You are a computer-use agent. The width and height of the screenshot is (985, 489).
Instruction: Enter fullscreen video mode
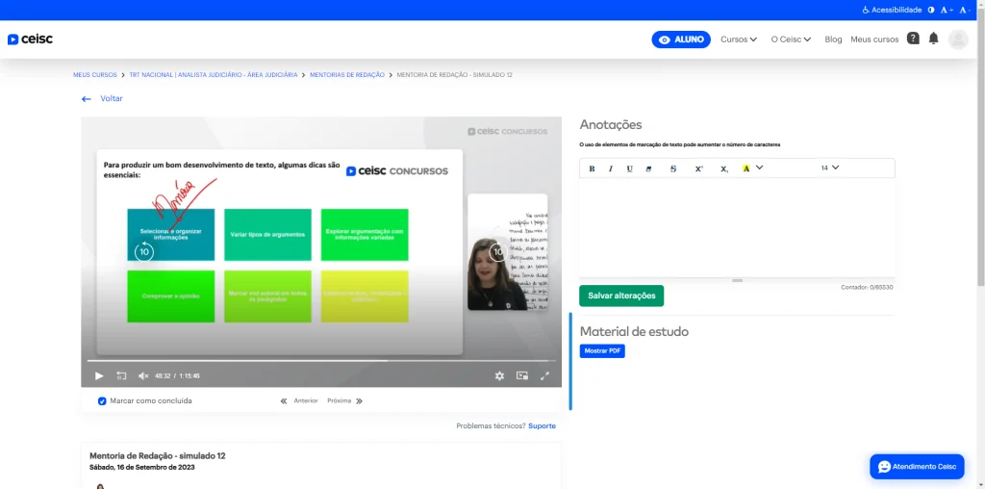[544, 375]
